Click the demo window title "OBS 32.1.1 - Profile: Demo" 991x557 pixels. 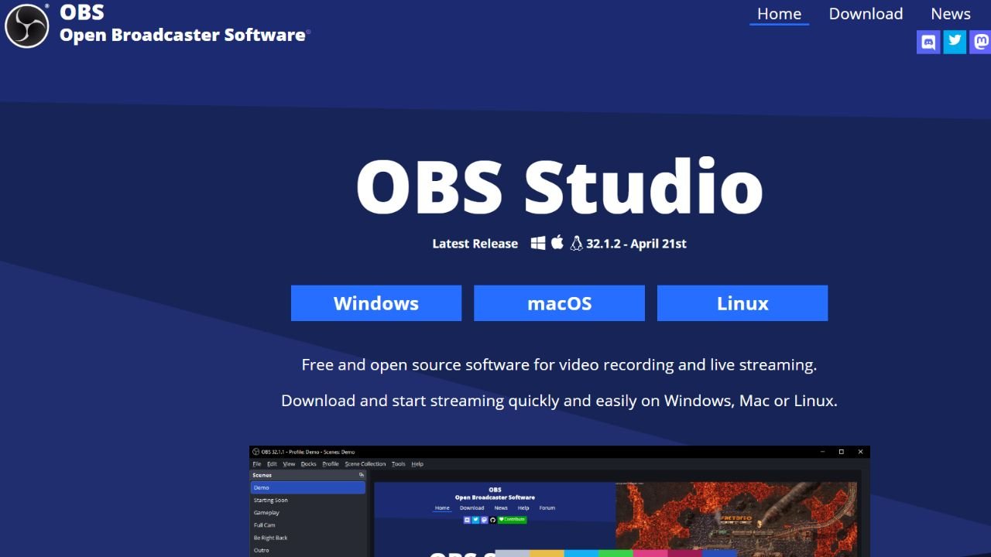pos(307,452)
